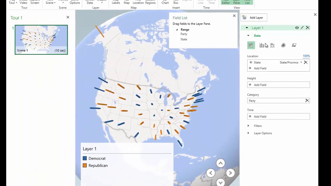Click the Republican orange legend swatch
Viewport: 331px width, 186px height.
click(x=85, y=166)
